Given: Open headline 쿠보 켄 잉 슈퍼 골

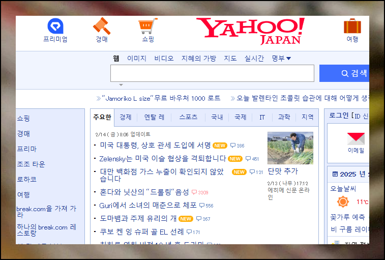Looking at the screenshot, I should 142,232.
